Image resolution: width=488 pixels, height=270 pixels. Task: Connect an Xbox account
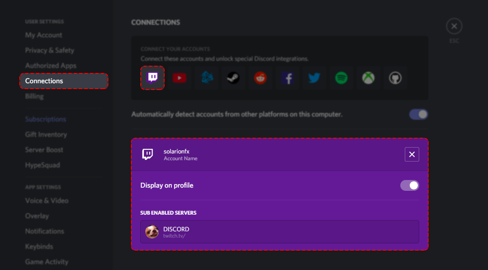point(368,77)
